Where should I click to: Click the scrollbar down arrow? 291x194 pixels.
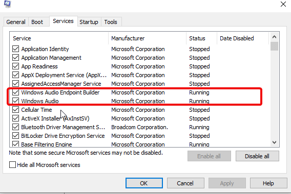tap(274, 142)
